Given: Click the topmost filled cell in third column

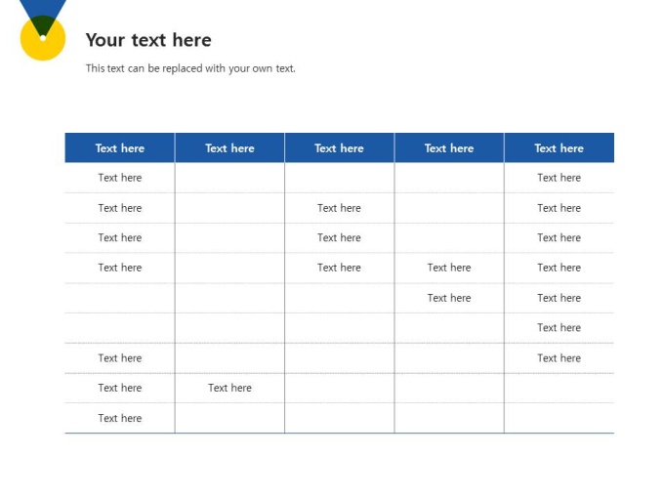Looking at the screenshot, I should pyautogui.click(x=339, y=208).
